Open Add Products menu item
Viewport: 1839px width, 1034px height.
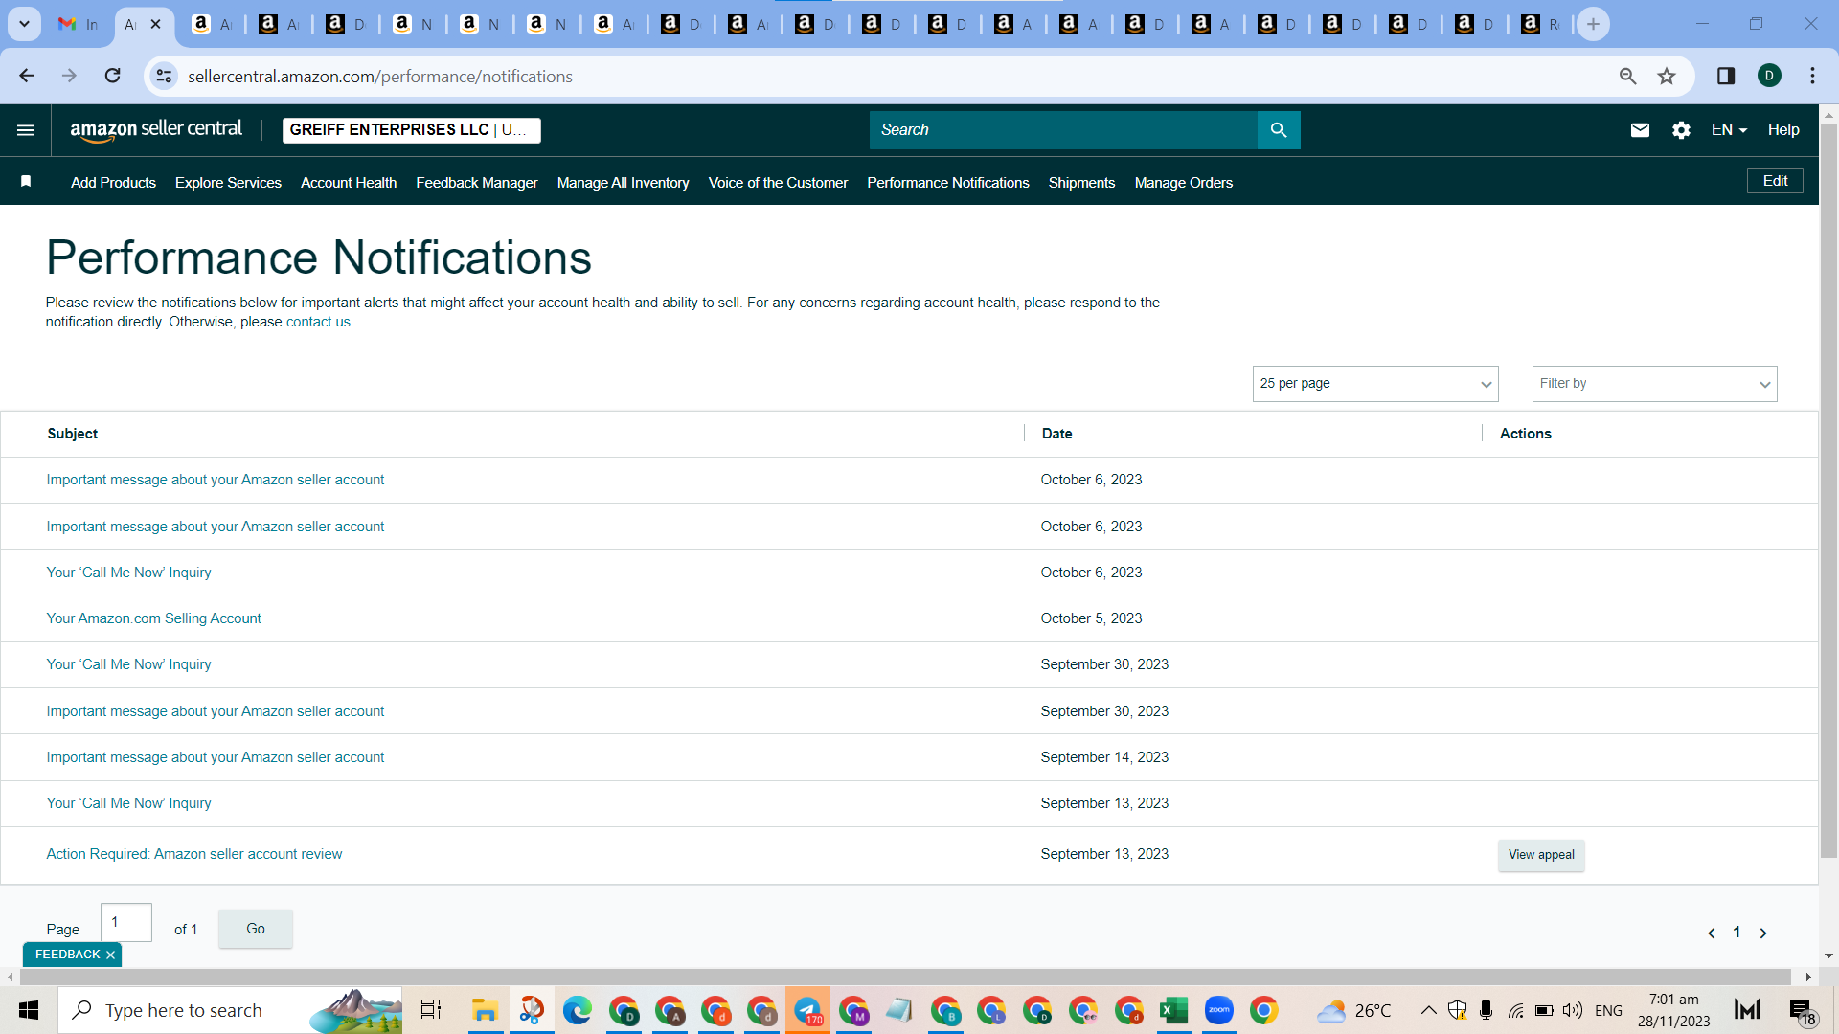[x=113, y=183]
